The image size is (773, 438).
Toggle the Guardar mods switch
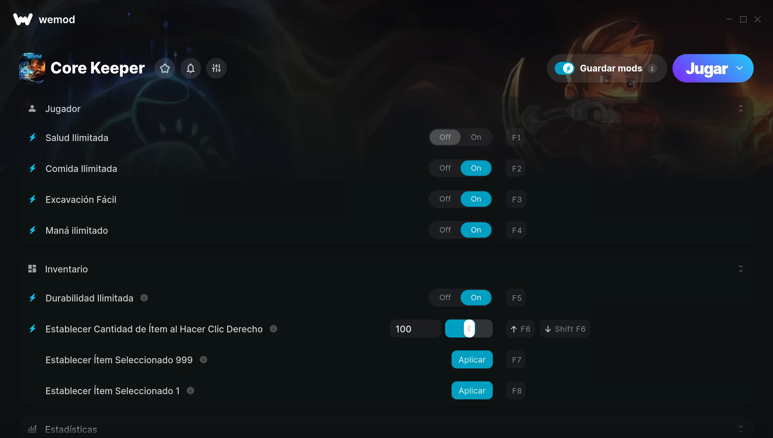point(564,68)
